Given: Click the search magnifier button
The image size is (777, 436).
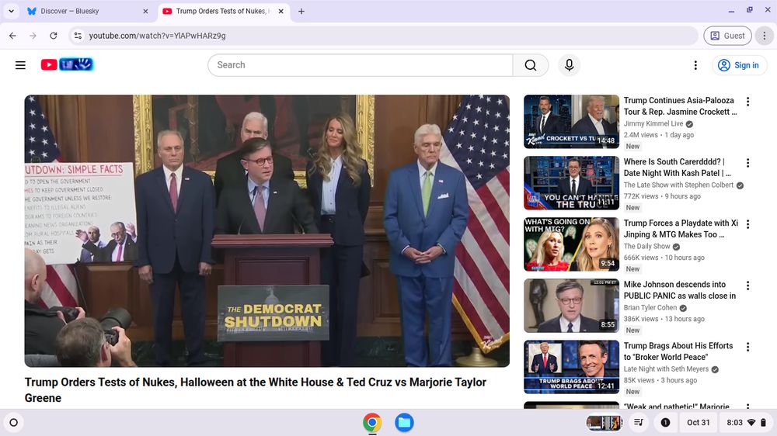Looking at the screenshot, I should pyautogui.click(x=530, y=65).
